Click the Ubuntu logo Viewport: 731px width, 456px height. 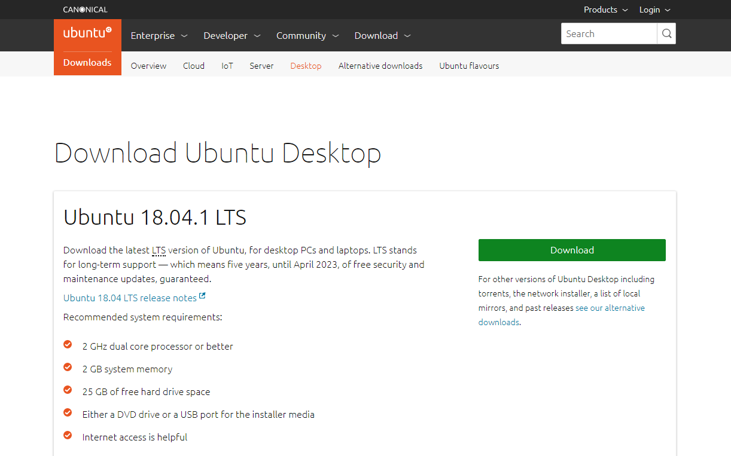87,33
